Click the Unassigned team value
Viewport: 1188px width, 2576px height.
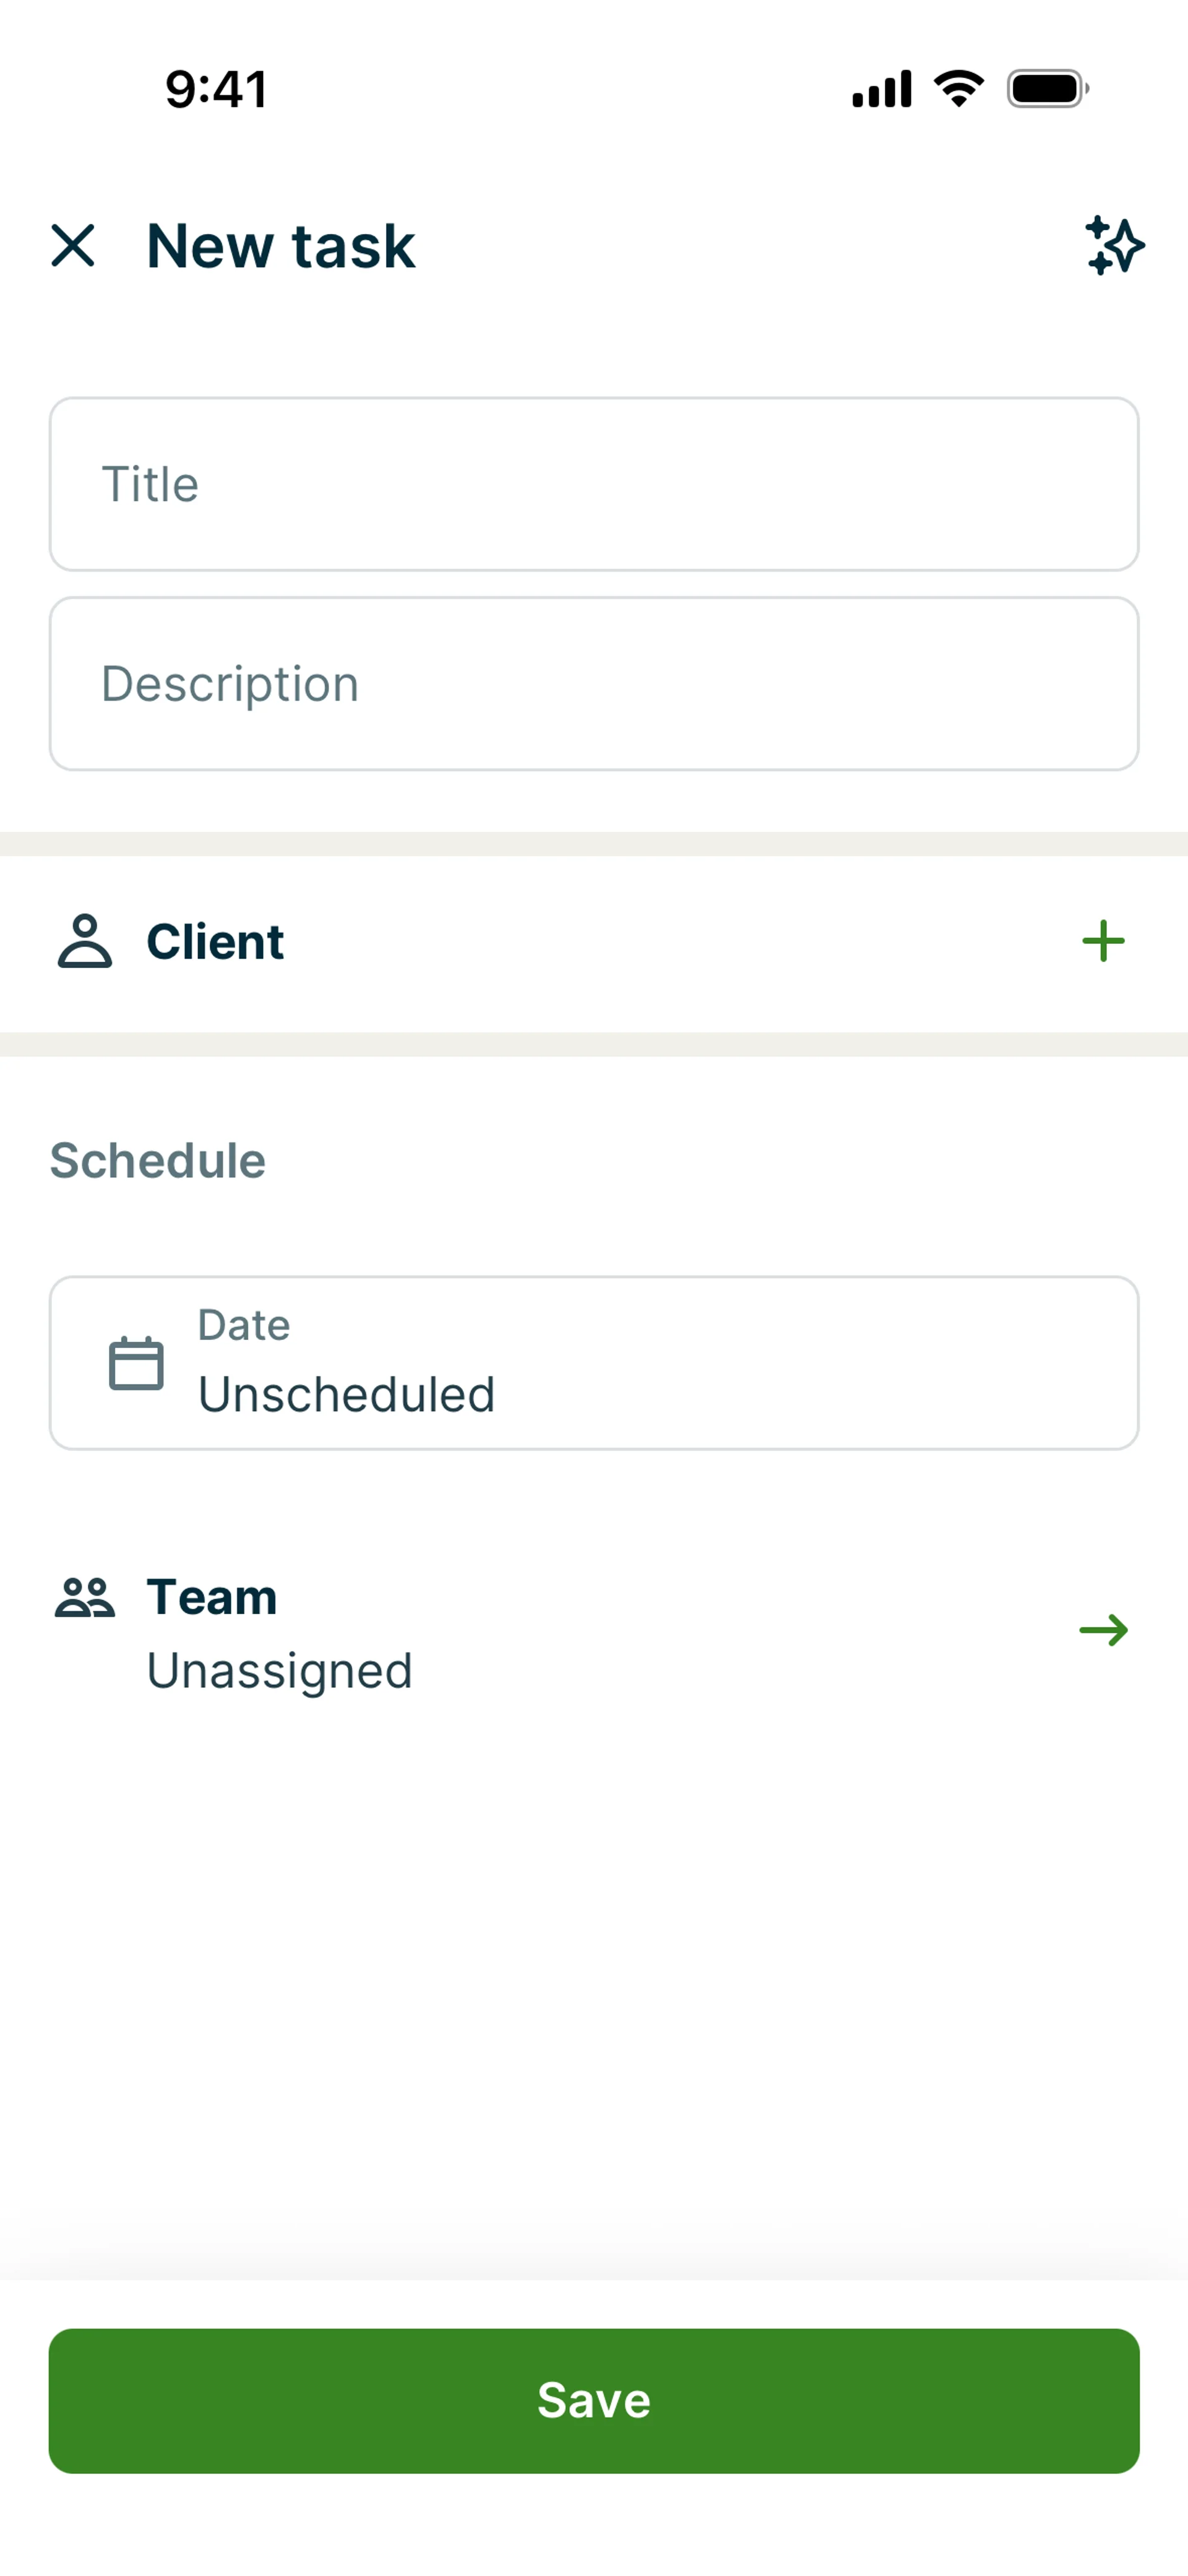point(280,1671)
